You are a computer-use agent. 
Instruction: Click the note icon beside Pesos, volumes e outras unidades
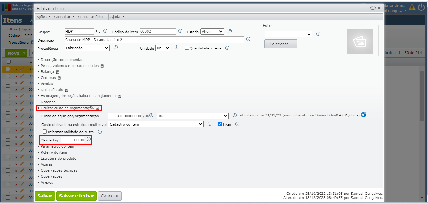pos(102,66)
